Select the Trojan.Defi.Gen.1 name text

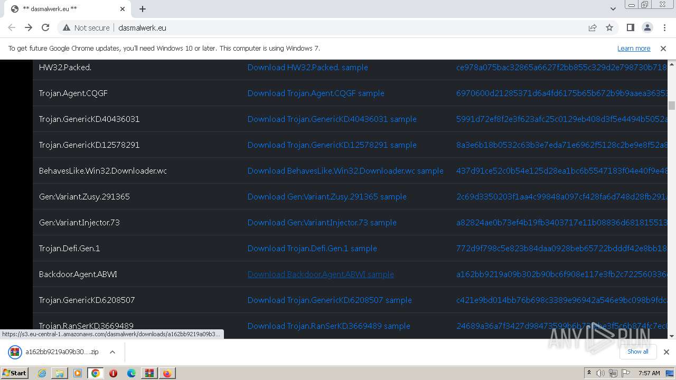[69, 248]
